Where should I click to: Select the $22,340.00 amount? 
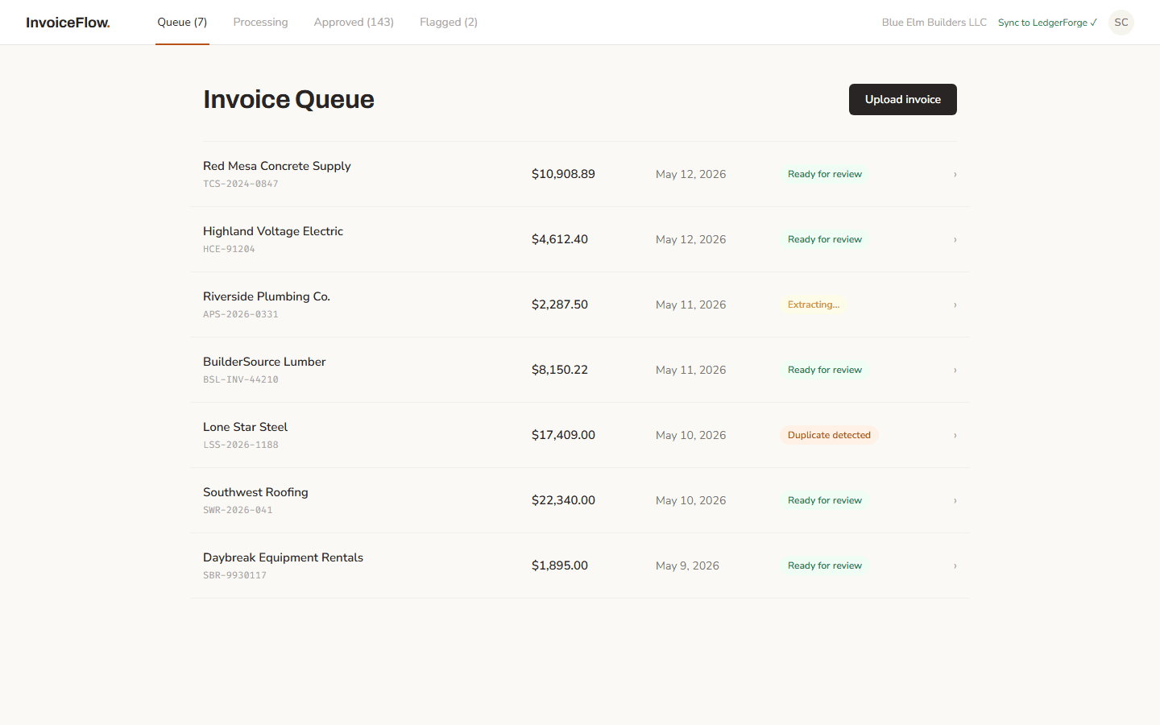click(x=563, y=500)
